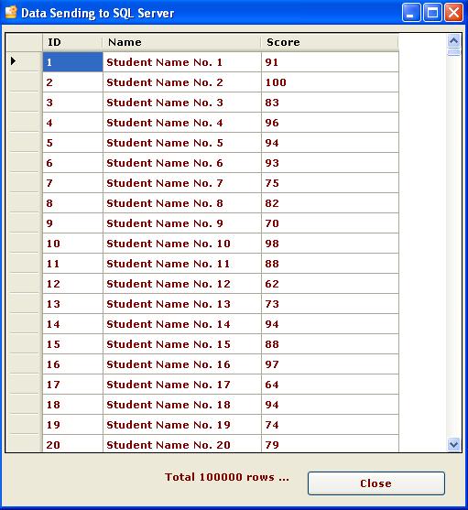This screenshot has width=468, height=510.
Task: Select cell 'Student Name No. 2'
Action: [182, 82]
